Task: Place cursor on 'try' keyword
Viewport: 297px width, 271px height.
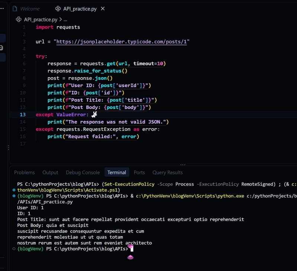Action: [40, 56]
